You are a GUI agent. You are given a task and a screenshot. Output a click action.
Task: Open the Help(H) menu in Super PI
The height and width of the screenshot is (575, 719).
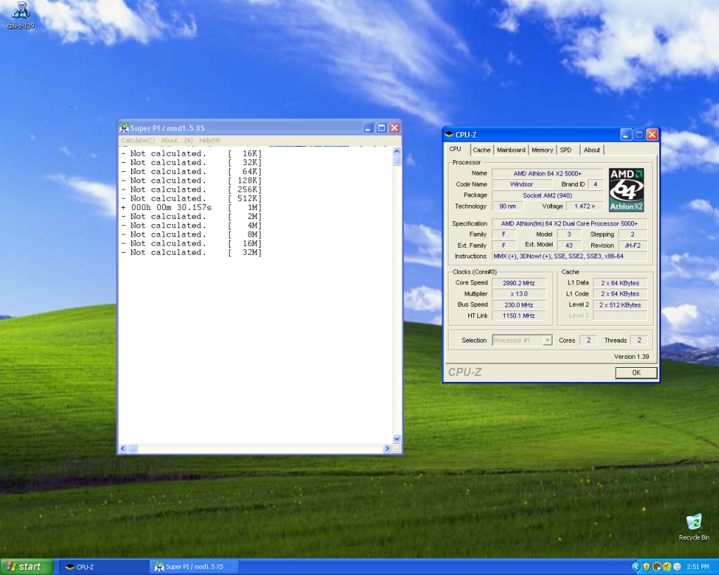click(x=209, y=140)
